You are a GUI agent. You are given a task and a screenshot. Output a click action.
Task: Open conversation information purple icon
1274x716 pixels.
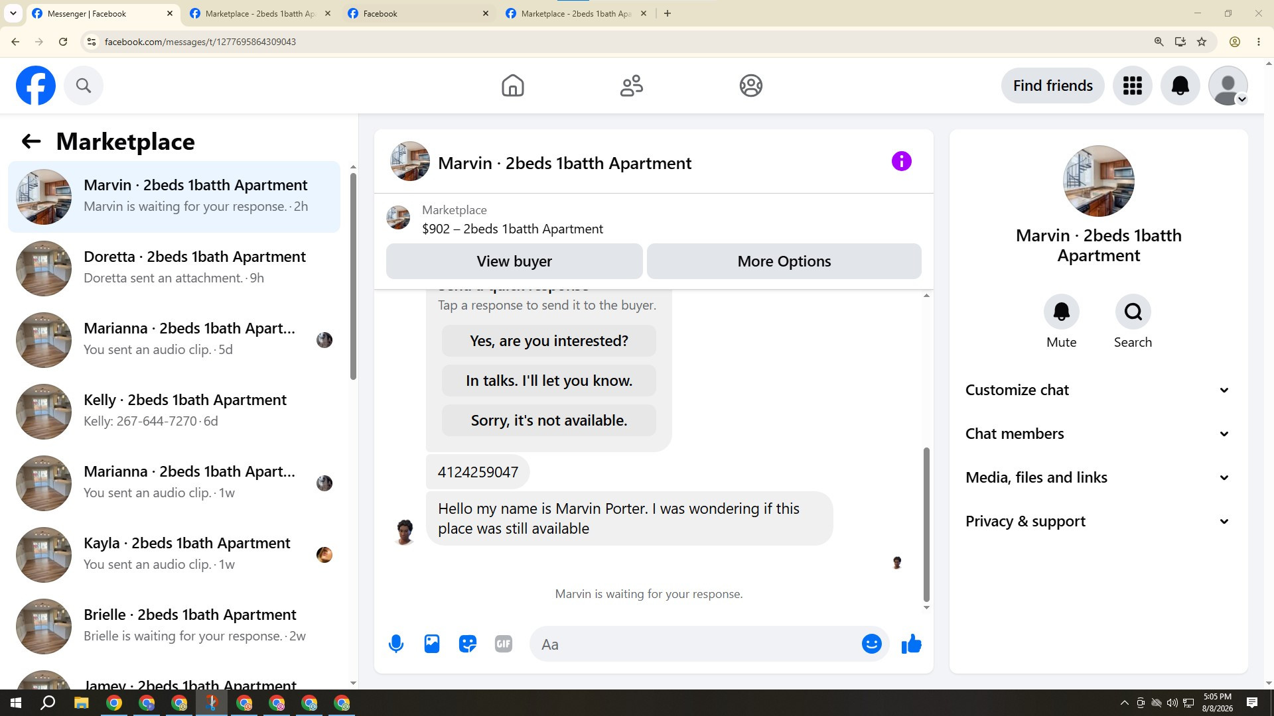click(901, 161)
